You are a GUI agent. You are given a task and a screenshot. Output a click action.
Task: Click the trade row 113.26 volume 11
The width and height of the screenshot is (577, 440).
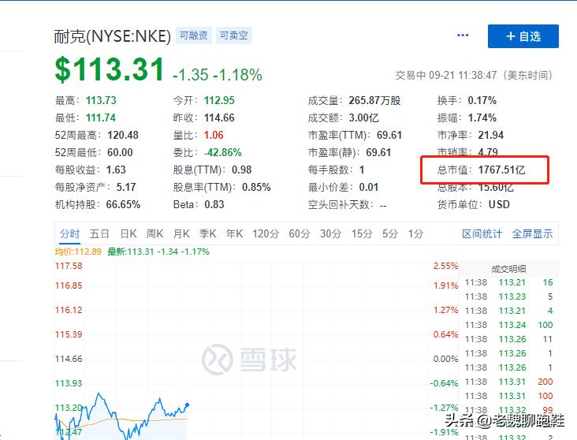(x=508, y=339)
